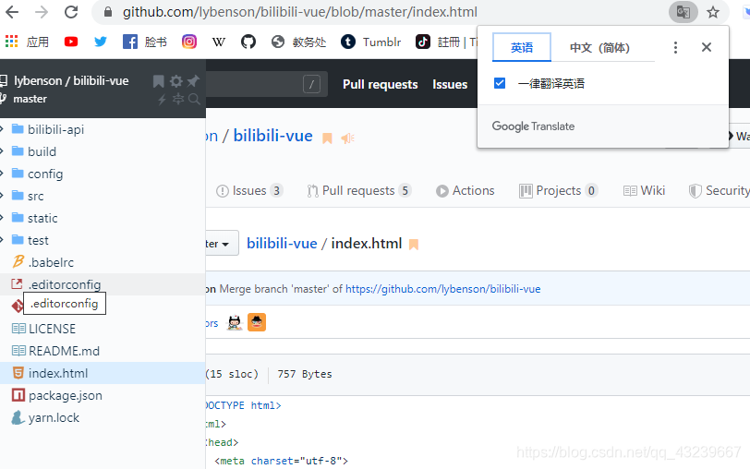The image size is (750, 469).
Task: Click the browser address bar URL
Action: tap(300, 12)
